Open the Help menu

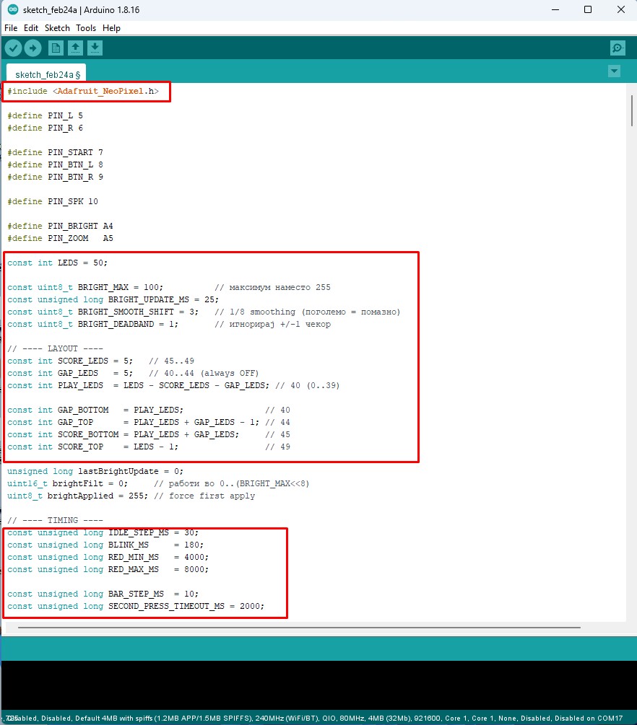coord(111,28)
